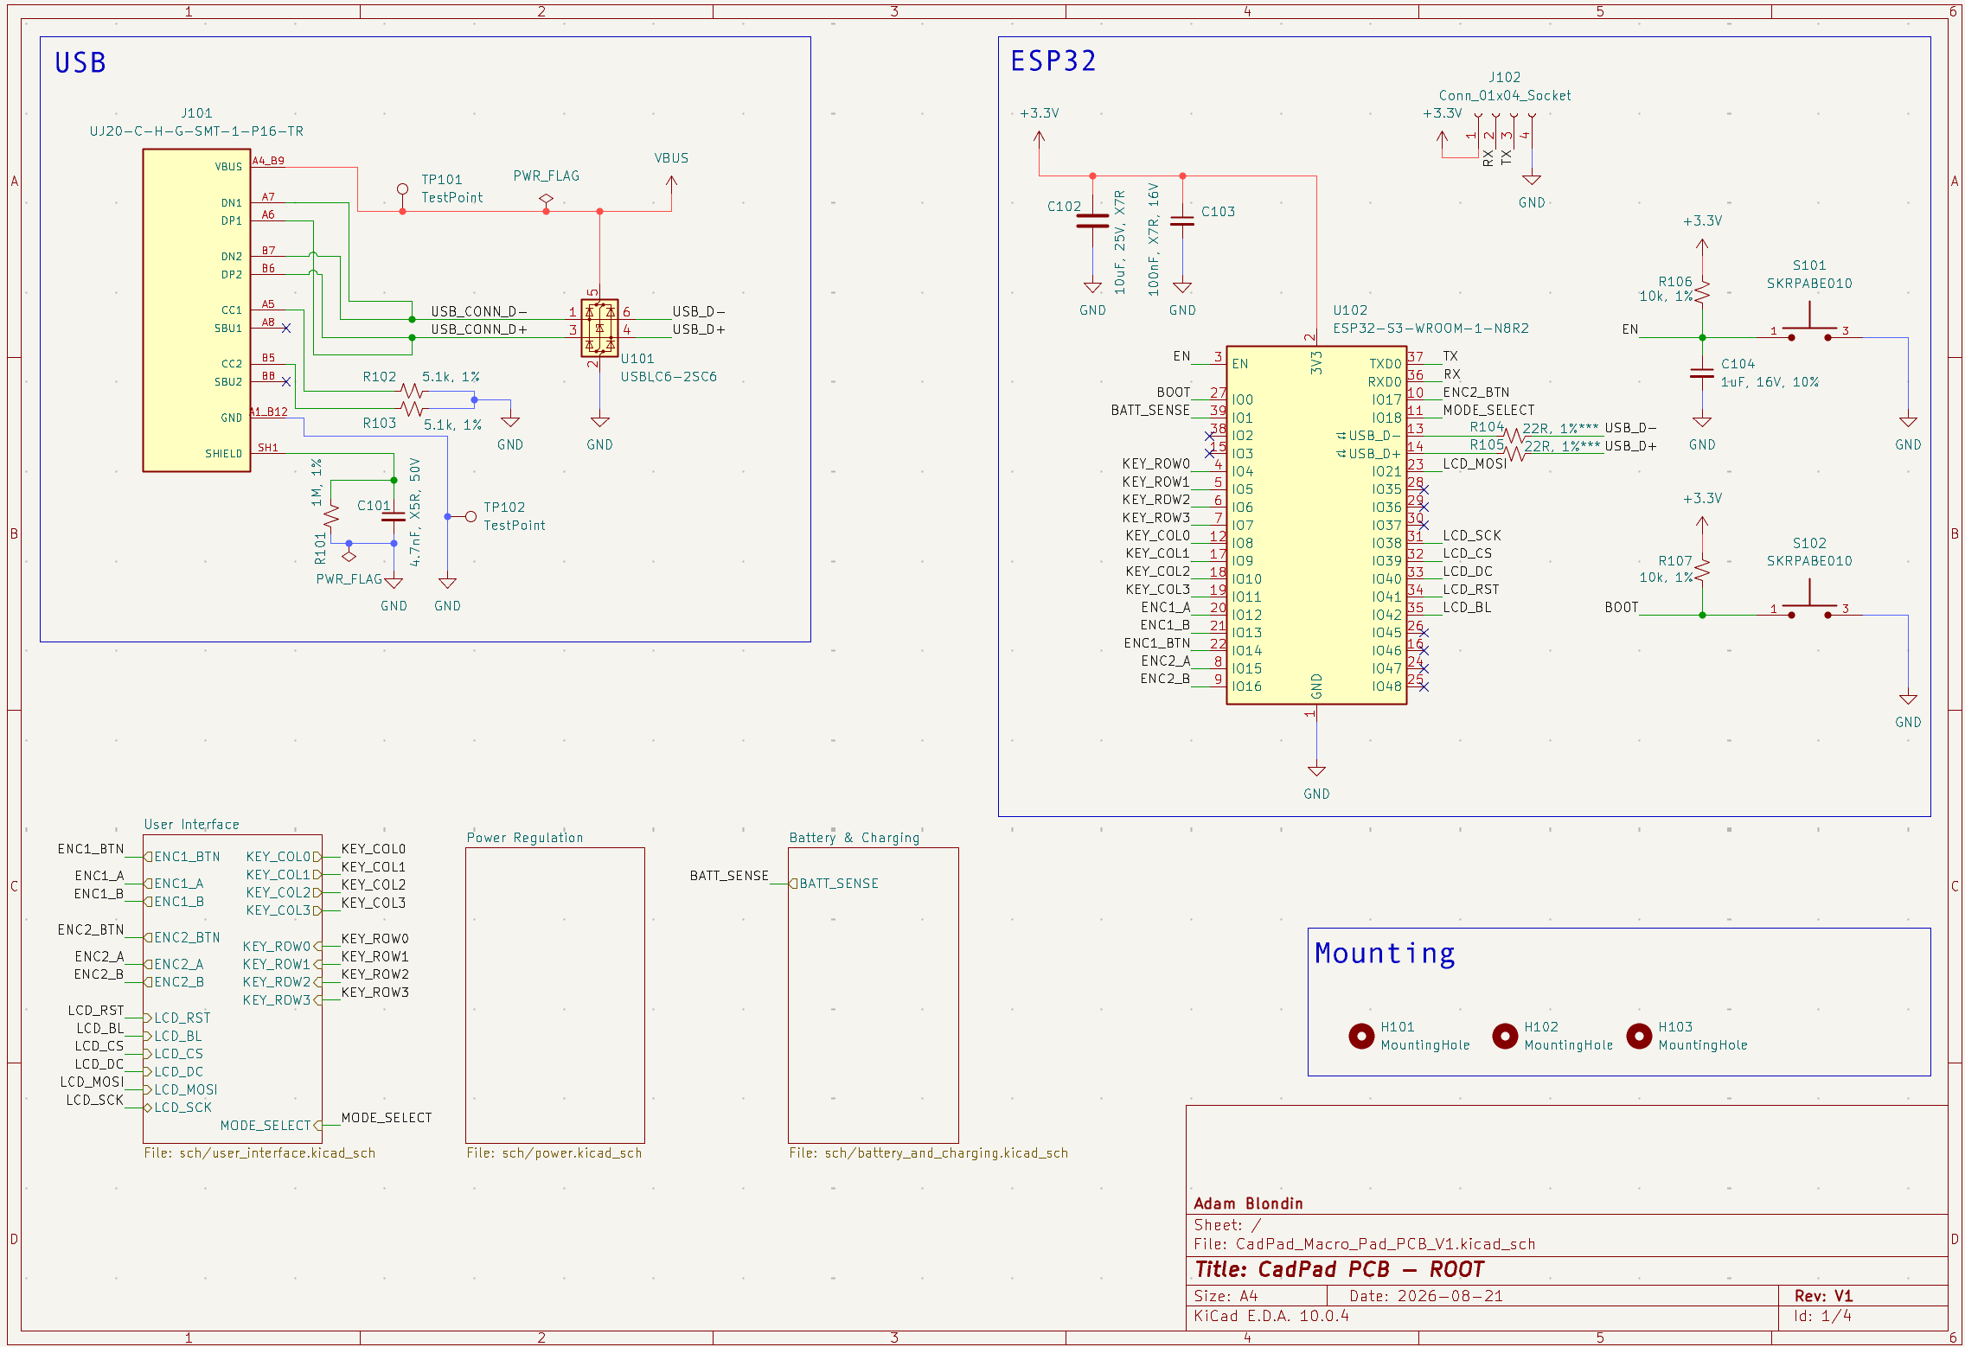Screen dimensions: 1965x1347
Task: Click the TP101 test point circle
Action: click(x=402, y=188)
